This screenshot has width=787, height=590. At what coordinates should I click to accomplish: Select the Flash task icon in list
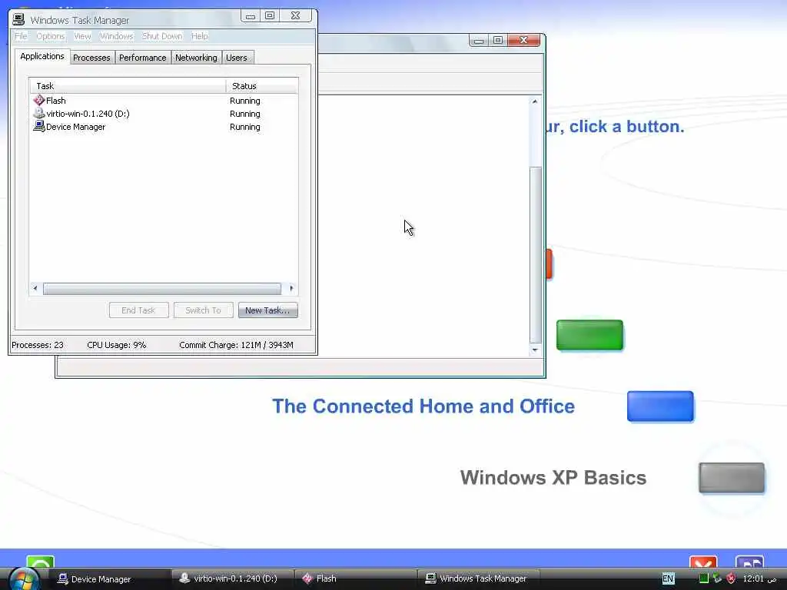(39, 101)
